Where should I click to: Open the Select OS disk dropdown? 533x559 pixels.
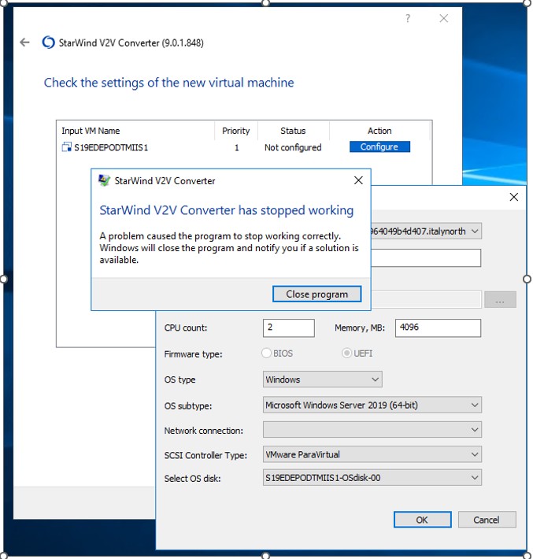click(x=372, y=478)
